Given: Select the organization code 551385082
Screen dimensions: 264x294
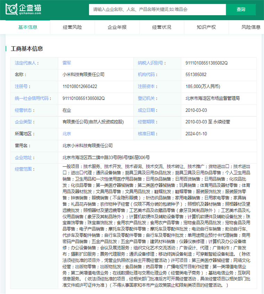Looking at the screenshot, I should [196, 75].
